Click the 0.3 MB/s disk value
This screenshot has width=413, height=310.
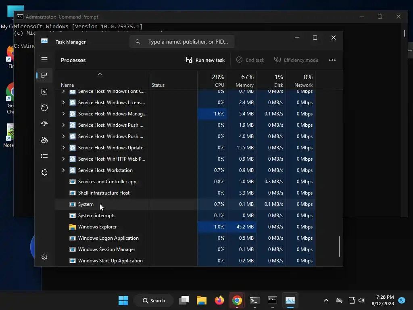274,182
